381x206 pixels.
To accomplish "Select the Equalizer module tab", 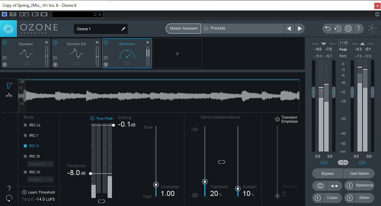I will pos(26,53).
